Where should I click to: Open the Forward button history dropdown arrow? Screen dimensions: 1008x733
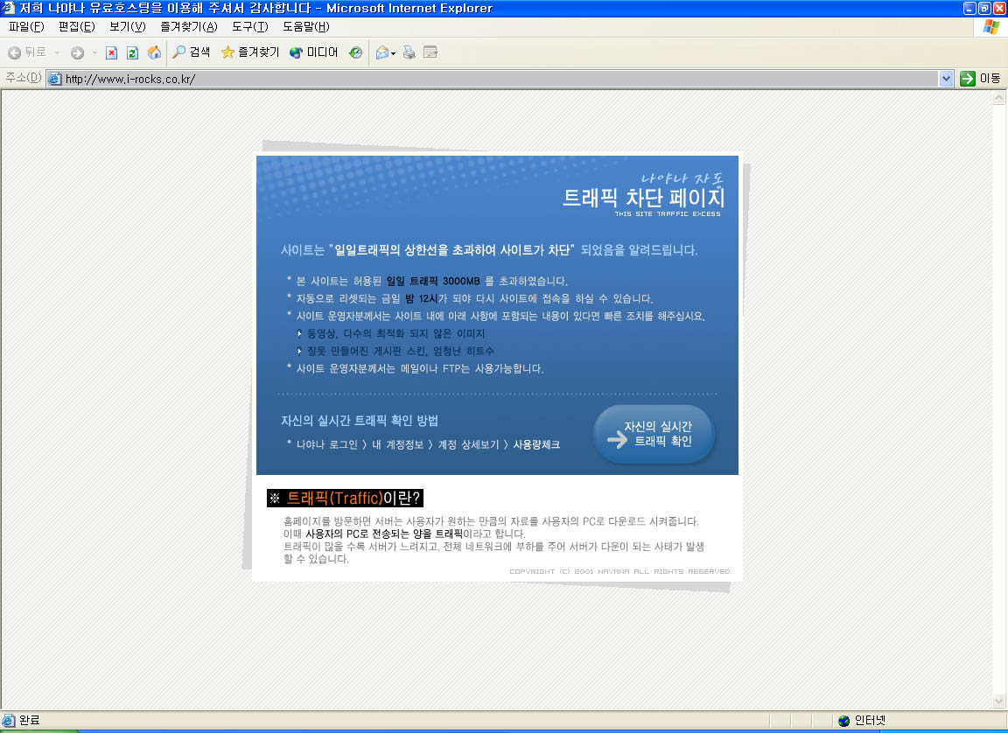tap(94, 52)
